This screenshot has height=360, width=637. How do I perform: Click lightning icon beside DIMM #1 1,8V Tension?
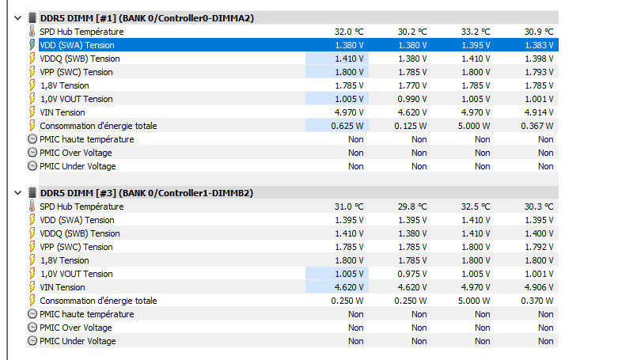click(32, 85)
